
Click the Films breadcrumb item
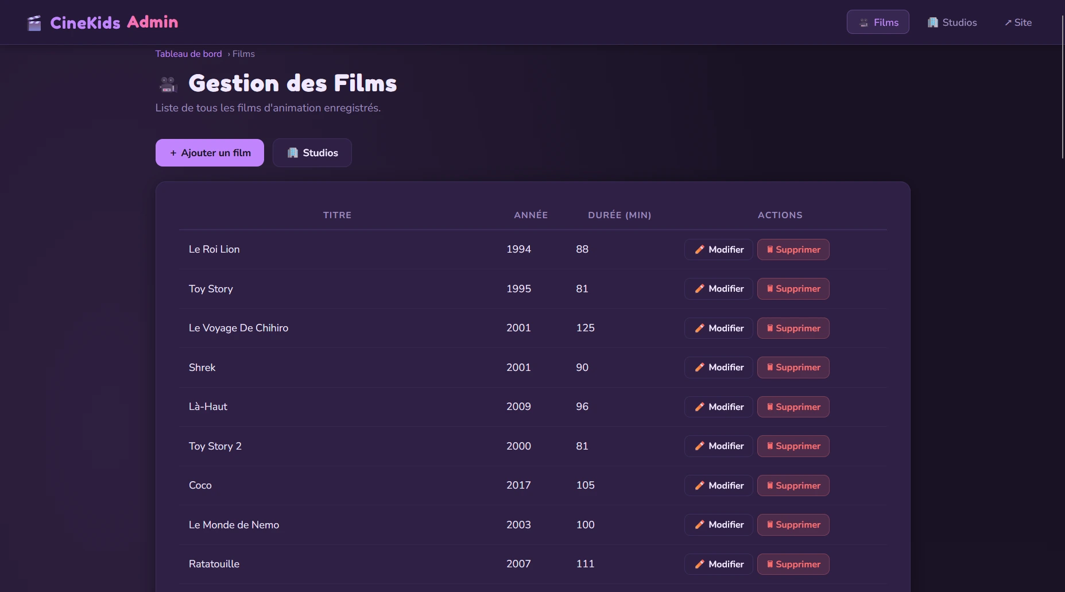coord(243,53)
